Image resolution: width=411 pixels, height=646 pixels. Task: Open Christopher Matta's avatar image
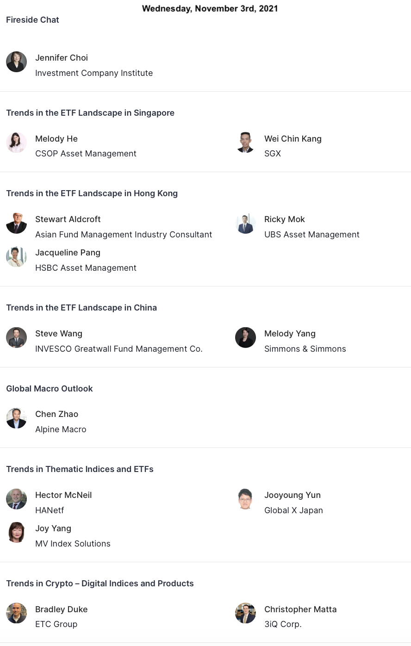coord(245,613)
